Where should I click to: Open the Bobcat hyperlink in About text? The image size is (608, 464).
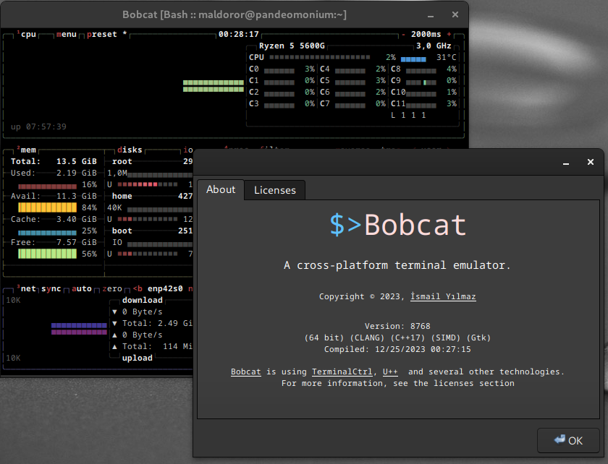(x=246, y=371)
